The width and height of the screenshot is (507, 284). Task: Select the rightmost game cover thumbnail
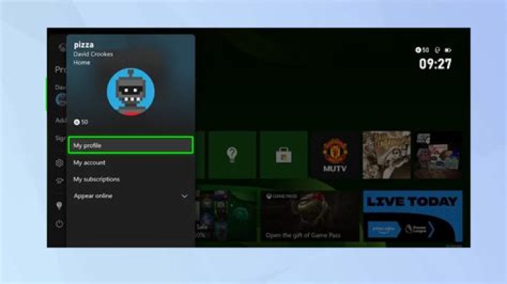437,155
